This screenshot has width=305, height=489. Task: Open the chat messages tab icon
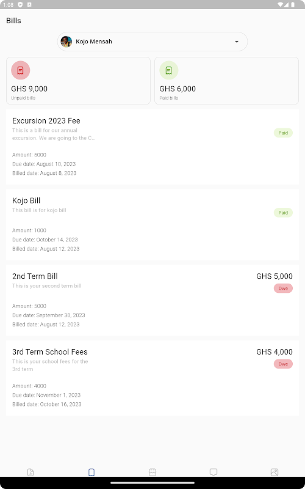pos(213,472)
